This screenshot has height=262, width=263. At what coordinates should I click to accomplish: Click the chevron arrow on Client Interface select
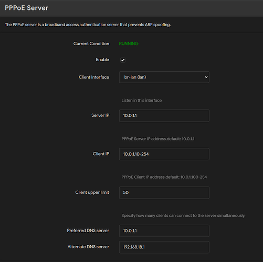tap(206, 77)
